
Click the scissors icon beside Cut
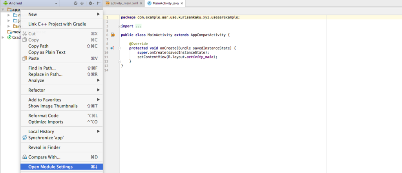pos(25,34)
